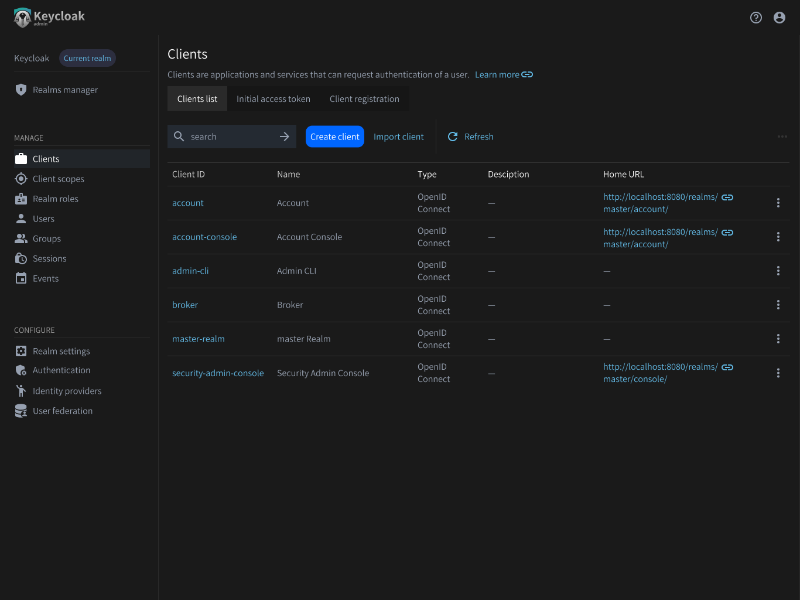Click the help question mark icon
The width and height of the screenshot is (800, 600).
756,18
